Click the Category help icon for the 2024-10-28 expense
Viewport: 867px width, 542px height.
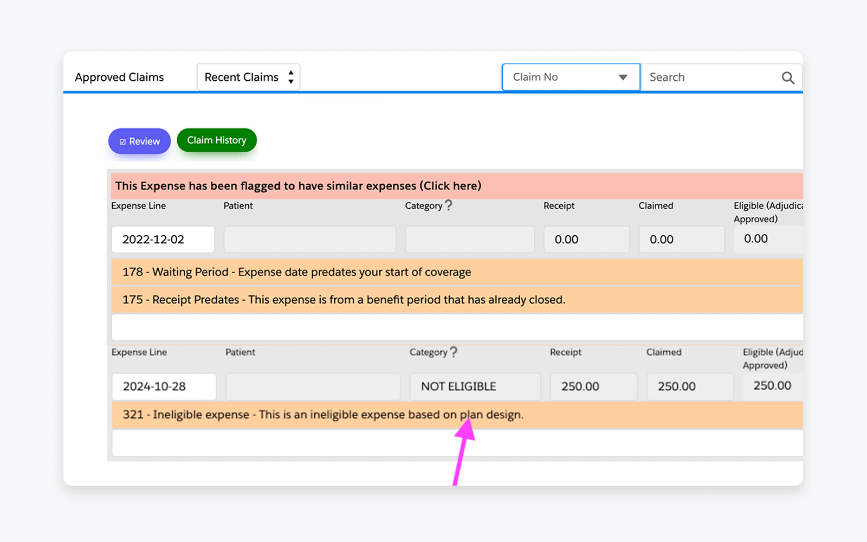click(x=454, y=351)
